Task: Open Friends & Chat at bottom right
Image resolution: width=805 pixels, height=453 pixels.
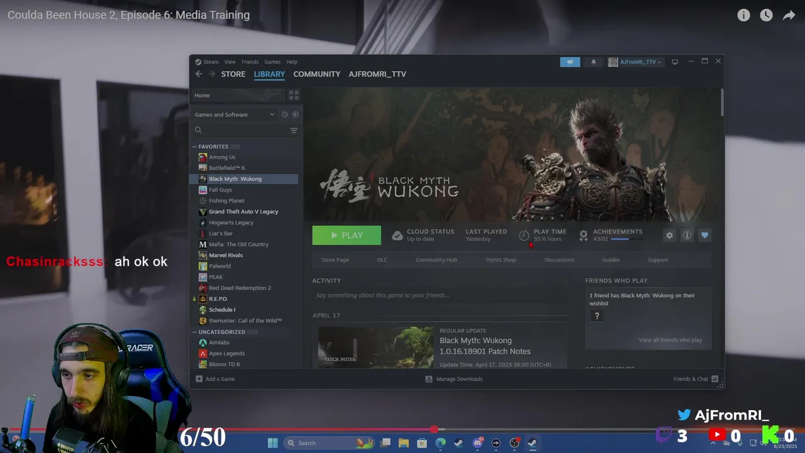Action: pos(696,379)
